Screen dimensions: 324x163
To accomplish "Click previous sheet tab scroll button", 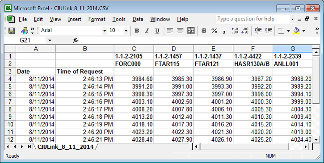I will [15, 146].
